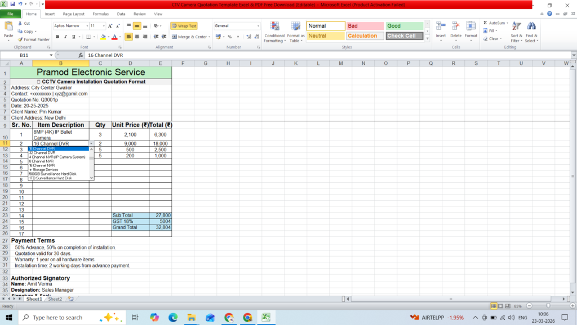Viewport: 577px width, 325px height.
Task: Apply the Calculation cell style
Action: [x=365, y=36]
